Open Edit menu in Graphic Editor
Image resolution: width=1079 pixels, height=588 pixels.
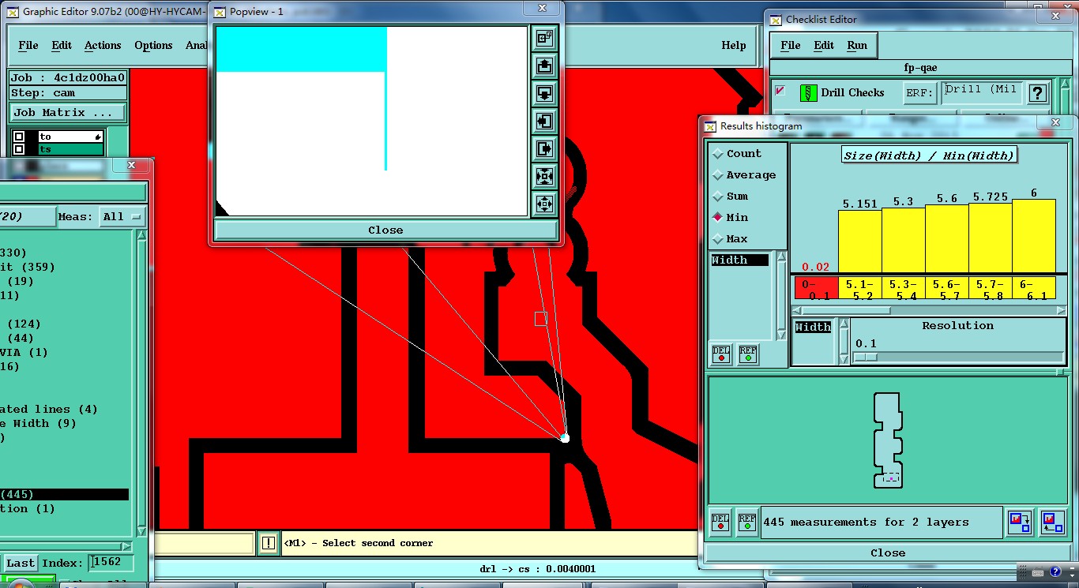[62, 45]
